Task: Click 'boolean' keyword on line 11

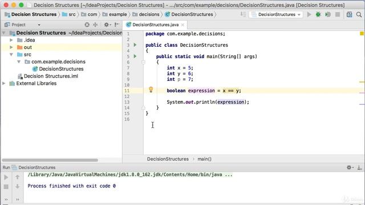Action: (x=176, y=91)
